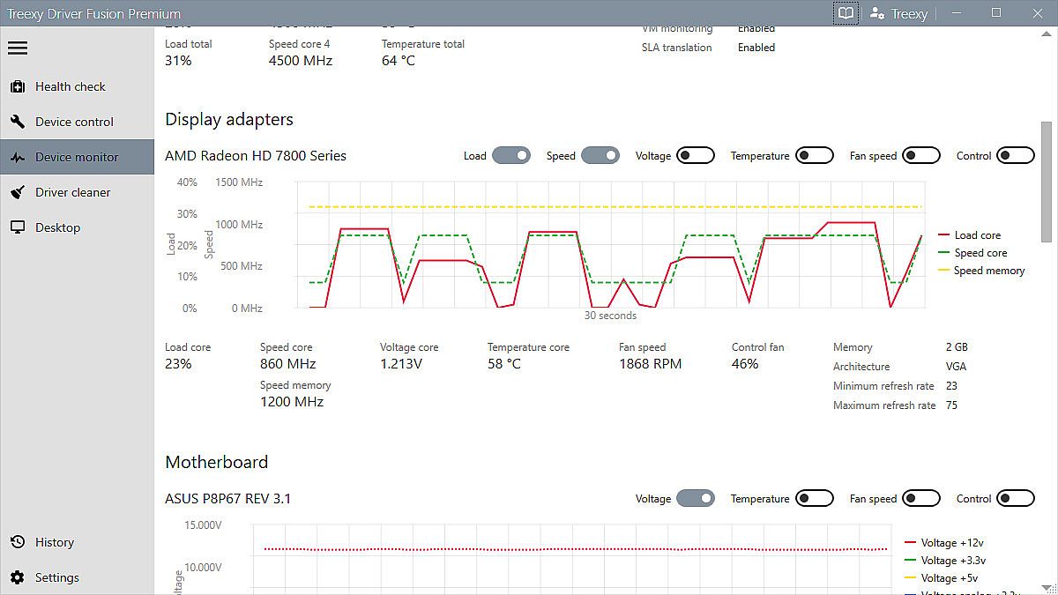Open History page
This screenshot has width=1058, height=595.
coord(77,542)
